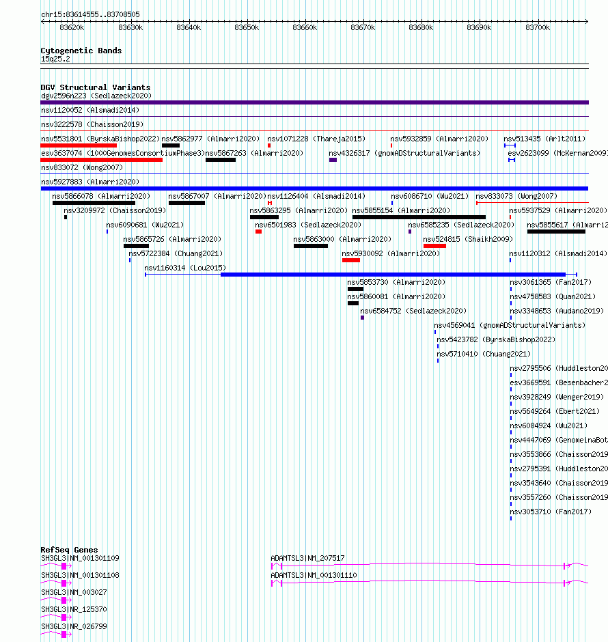The image size is (608, 642).
Task: Click the dgv2596n223 (Sedlazeck2020) variant label
Action: tap(96, 96)
